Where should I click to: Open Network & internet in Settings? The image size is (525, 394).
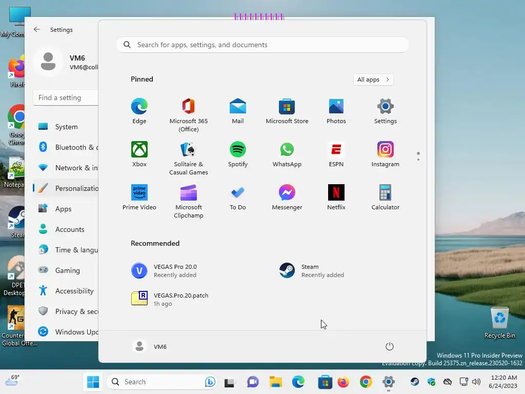coord(67,168)
